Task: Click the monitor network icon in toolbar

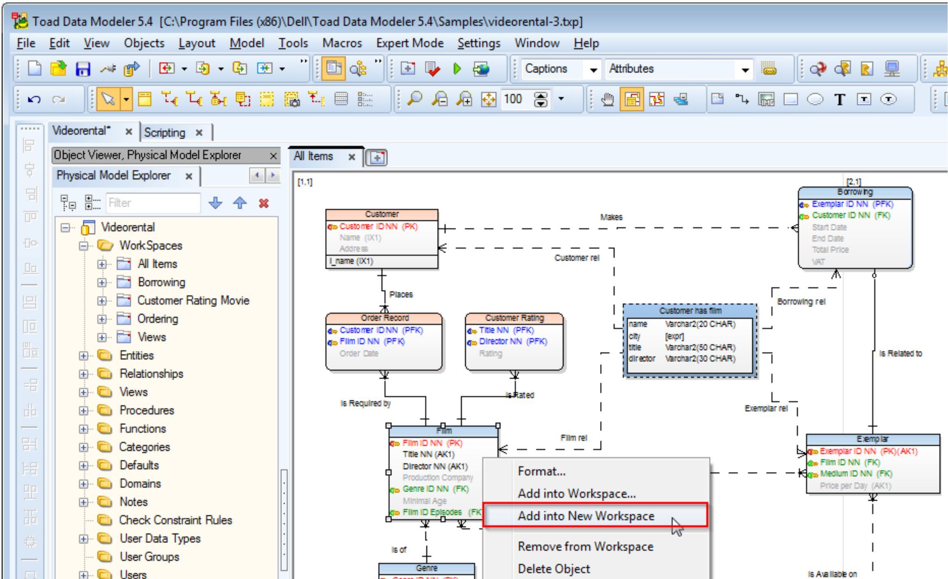Action: point(891,69)
